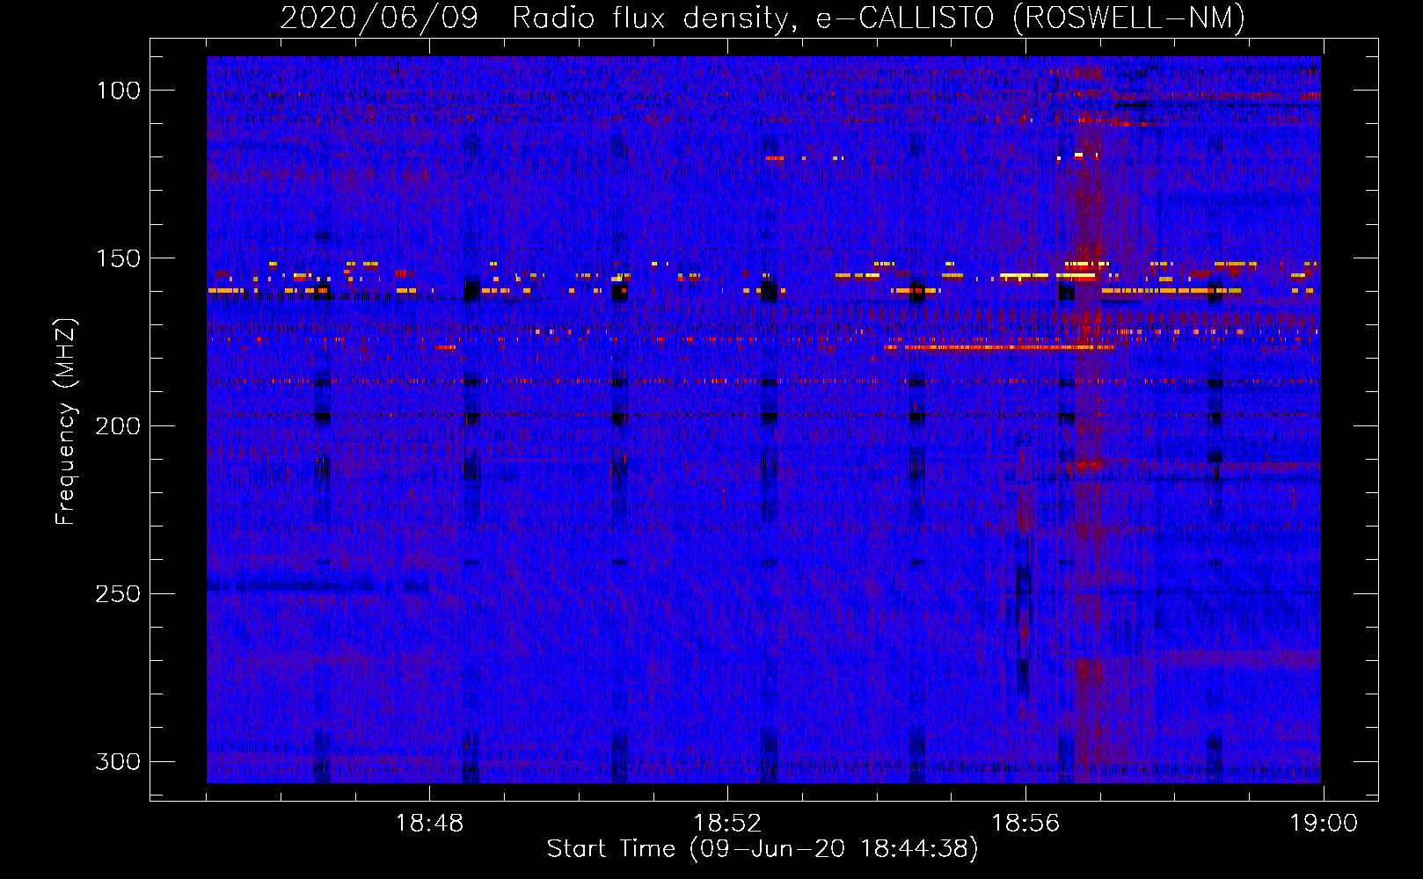
Task: Click the 18:56 time tick label
Action: (x=1025, y=824)
